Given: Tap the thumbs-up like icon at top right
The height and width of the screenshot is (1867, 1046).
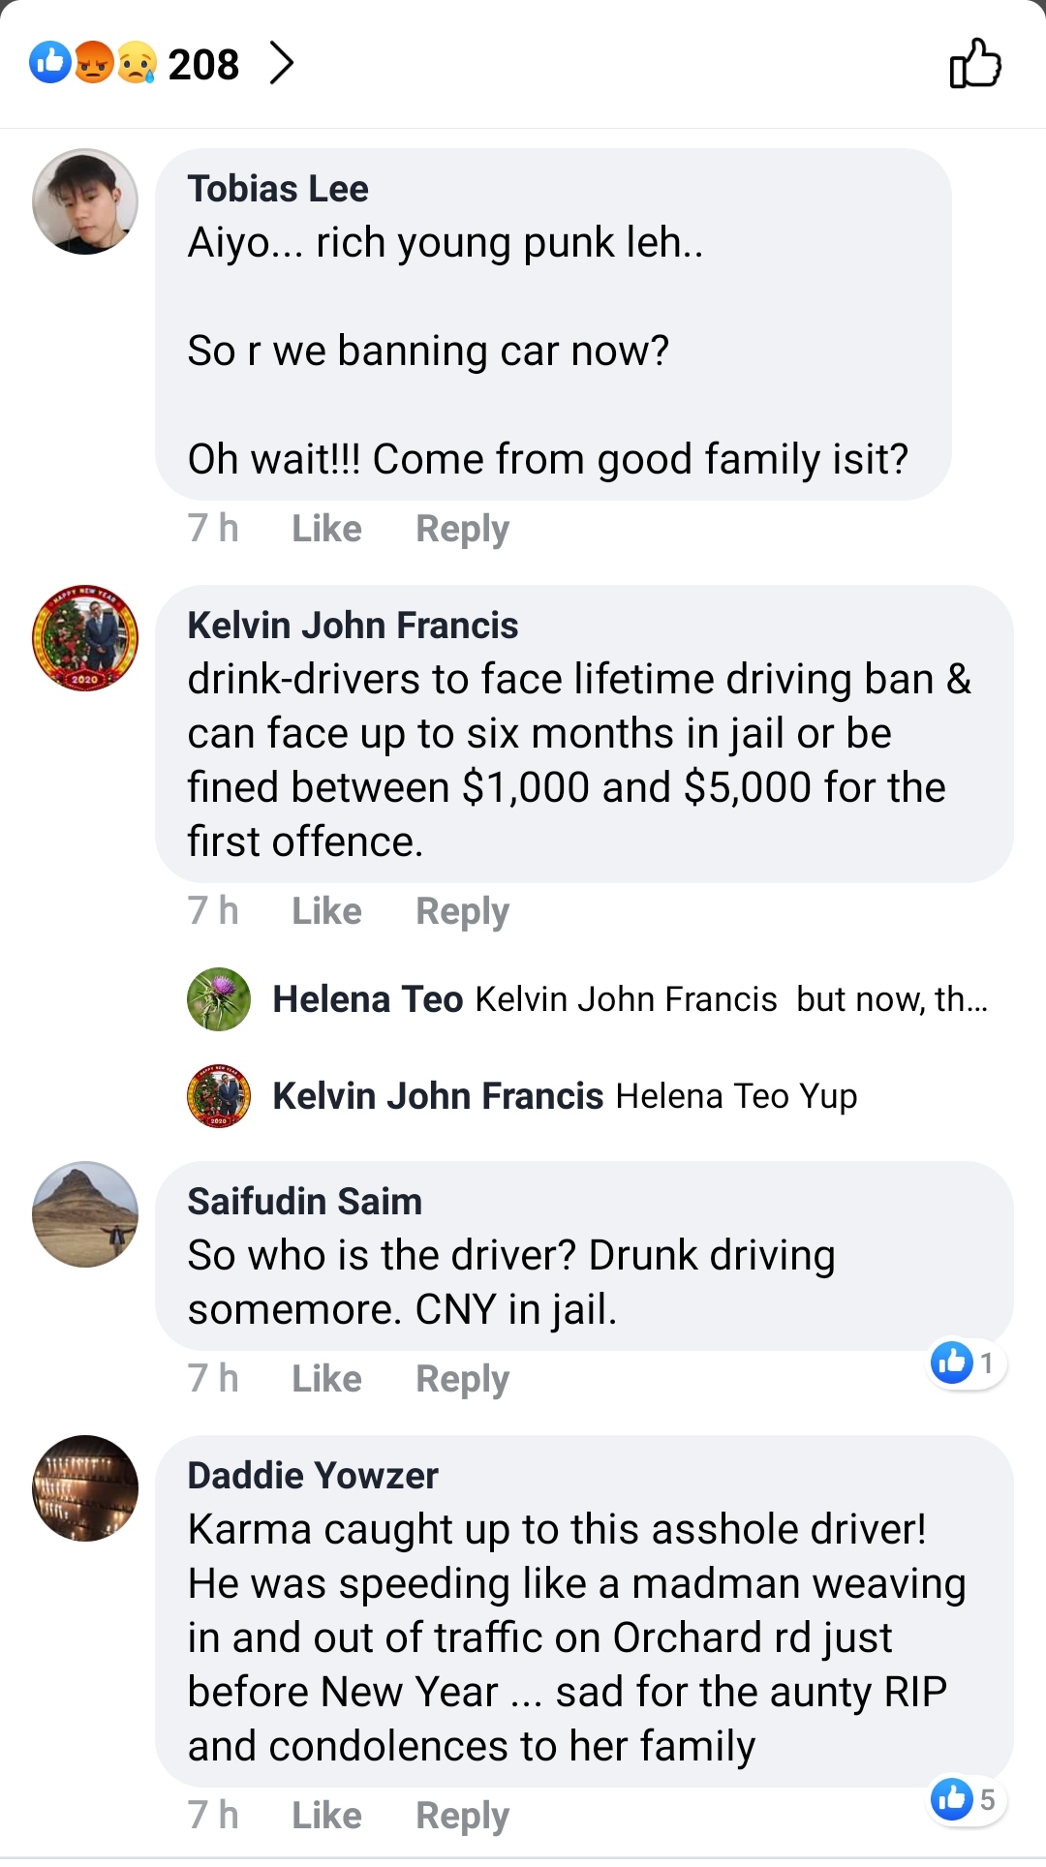Looking at the screenshot, I should [x=974, y=64].
